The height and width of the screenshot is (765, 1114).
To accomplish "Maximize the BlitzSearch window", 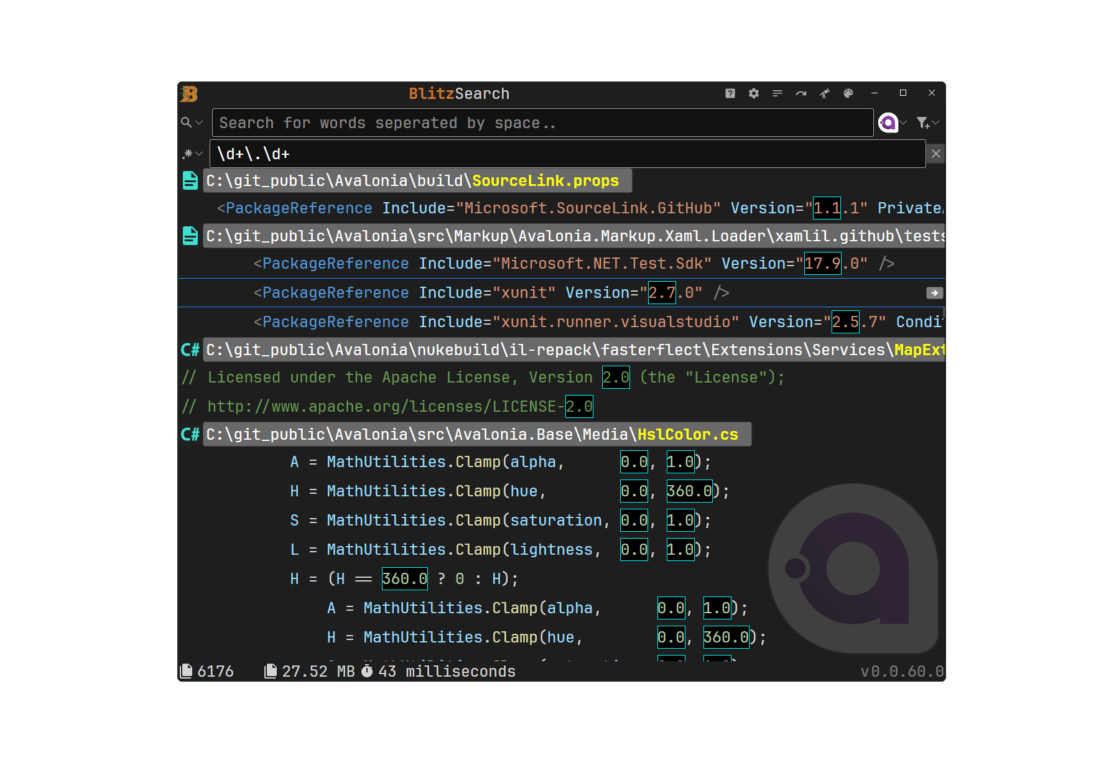I will 903,93.
